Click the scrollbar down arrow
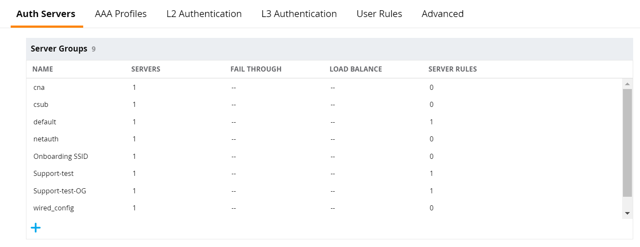The image size is (640, 247). click(627, 213)
